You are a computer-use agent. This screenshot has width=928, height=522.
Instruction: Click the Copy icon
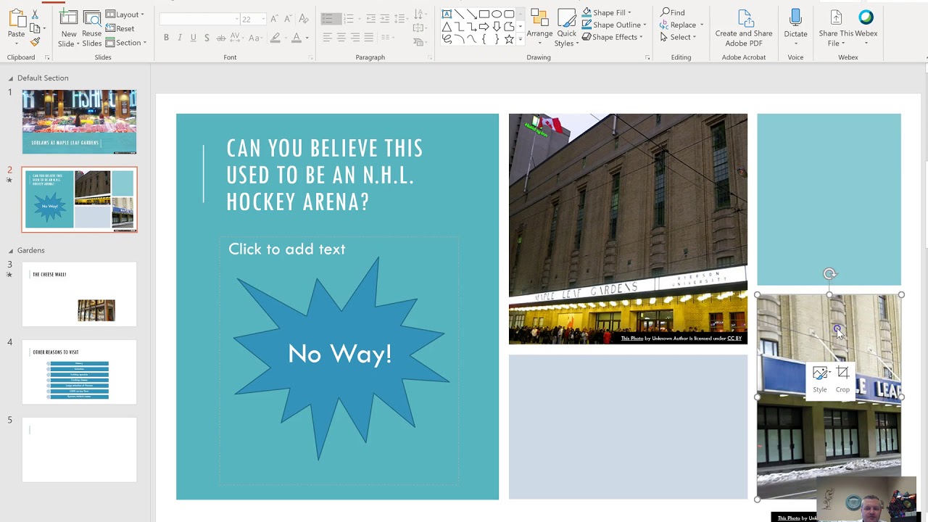point(35,29)
